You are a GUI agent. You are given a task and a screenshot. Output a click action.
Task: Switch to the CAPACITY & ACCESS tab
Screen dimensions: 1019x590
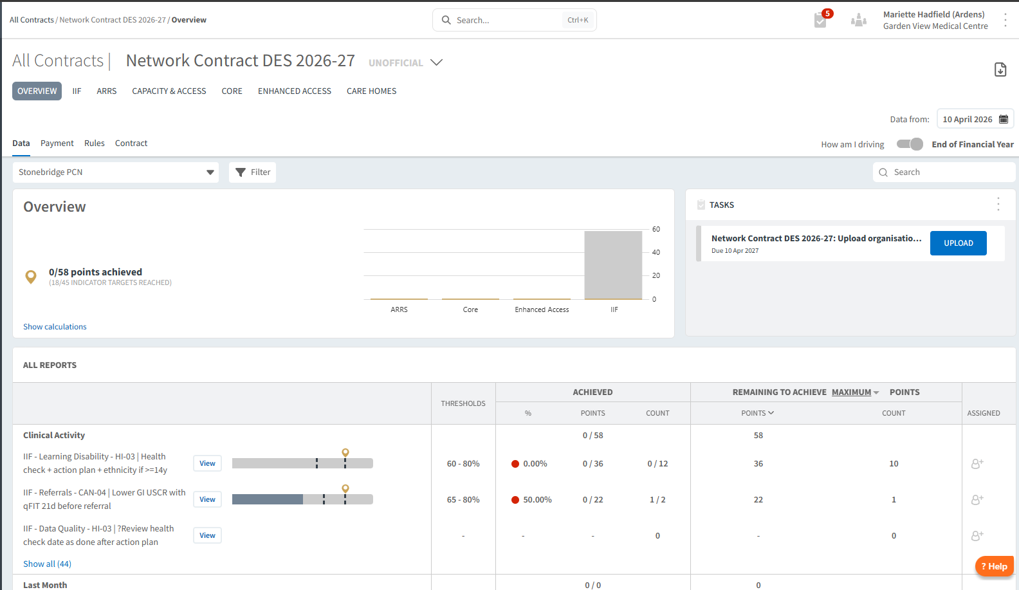pyautogui.click(x=169, y=91)
